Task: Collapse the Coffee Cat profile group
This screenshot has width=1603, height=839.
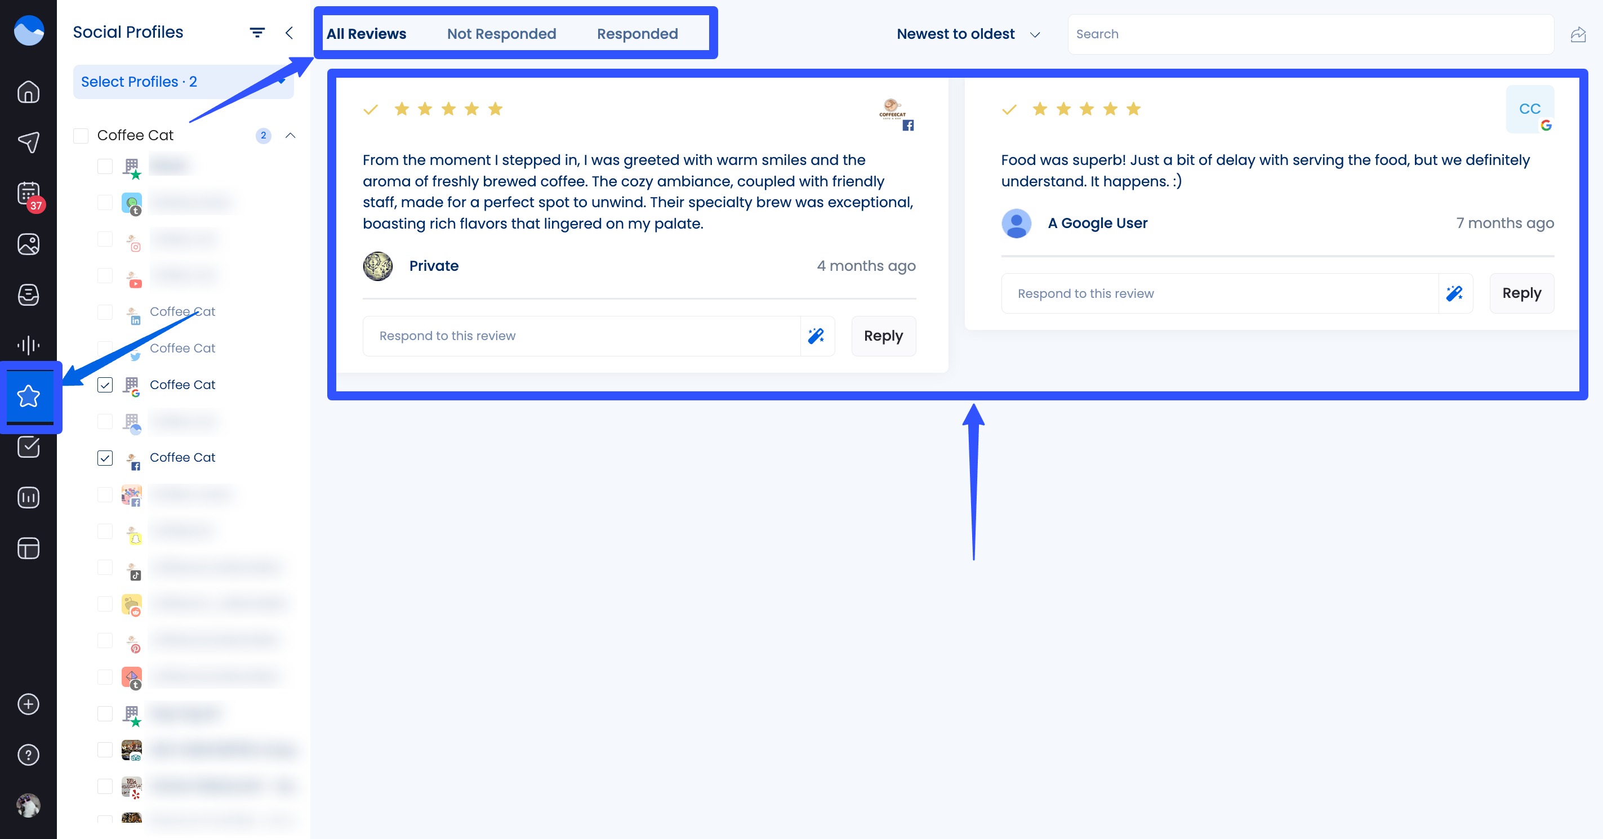Action: [x=290, y=136]
